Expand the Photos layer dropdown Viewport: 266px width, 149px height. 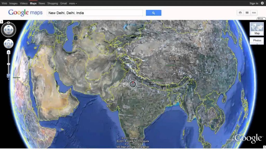257,41
